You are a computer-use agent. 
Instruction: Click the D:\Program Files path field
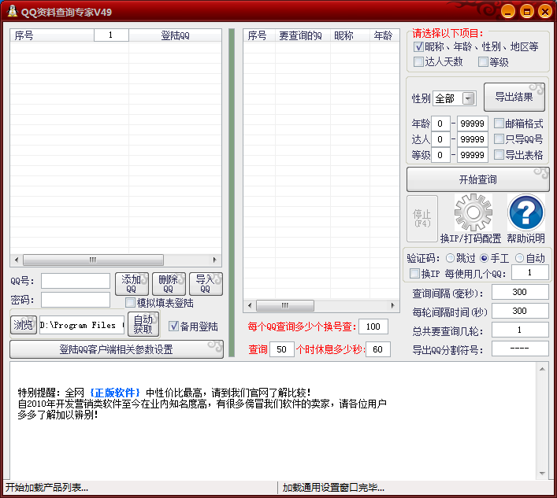click(82, 325)
